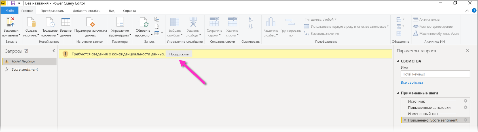The width and height of the screenshot is (478, 132).
Task: Switch to the Главная tab
Action: coord(27,11)
